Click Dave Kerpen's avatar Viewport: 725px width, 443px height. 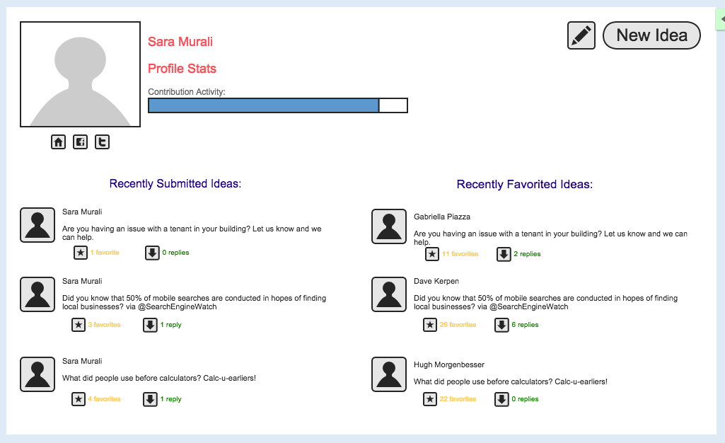point(389,294)
